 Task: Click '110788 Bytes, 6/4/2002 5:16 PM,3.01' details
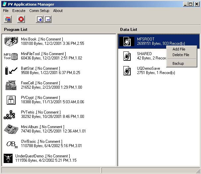[x=51, y=146]
